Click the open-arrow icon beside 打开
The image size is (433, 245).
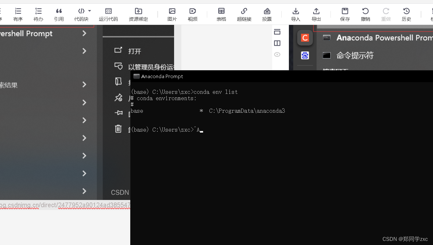(118, 50)
